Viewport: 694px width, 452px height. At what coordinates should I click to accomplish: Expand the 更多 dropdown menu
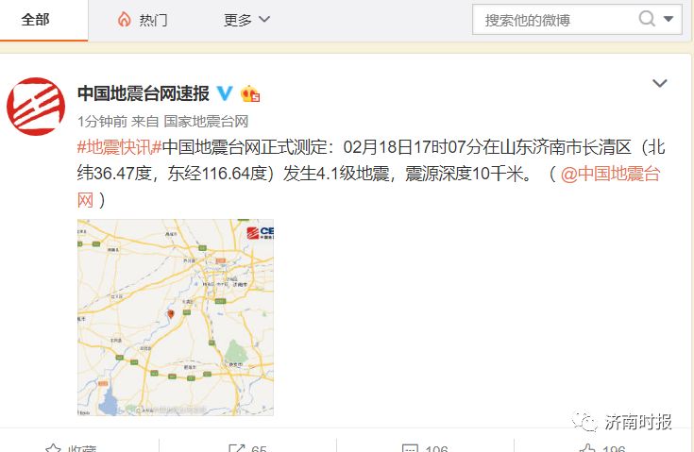(246, 20)
